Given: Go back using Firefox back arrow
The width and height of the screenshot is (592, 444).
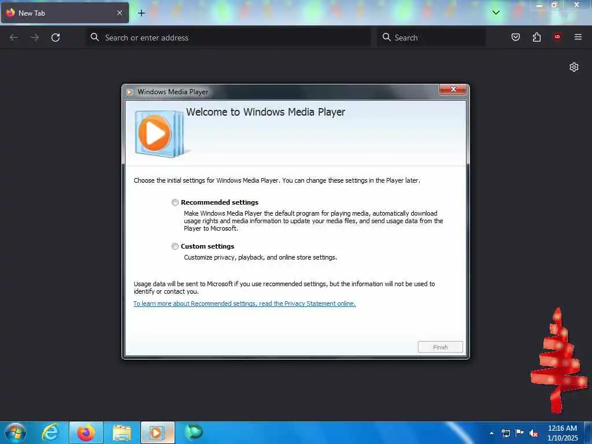Looking at the screenshot, I should point(14,38).
